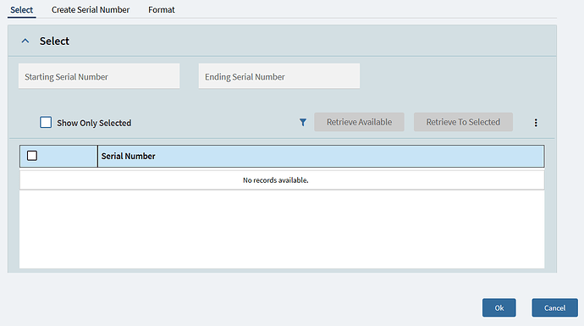Viewport: 584px width, 326px height.
Task: Click the Retrieve Available button
Action: pyautogui.click(x=359, y=122)
